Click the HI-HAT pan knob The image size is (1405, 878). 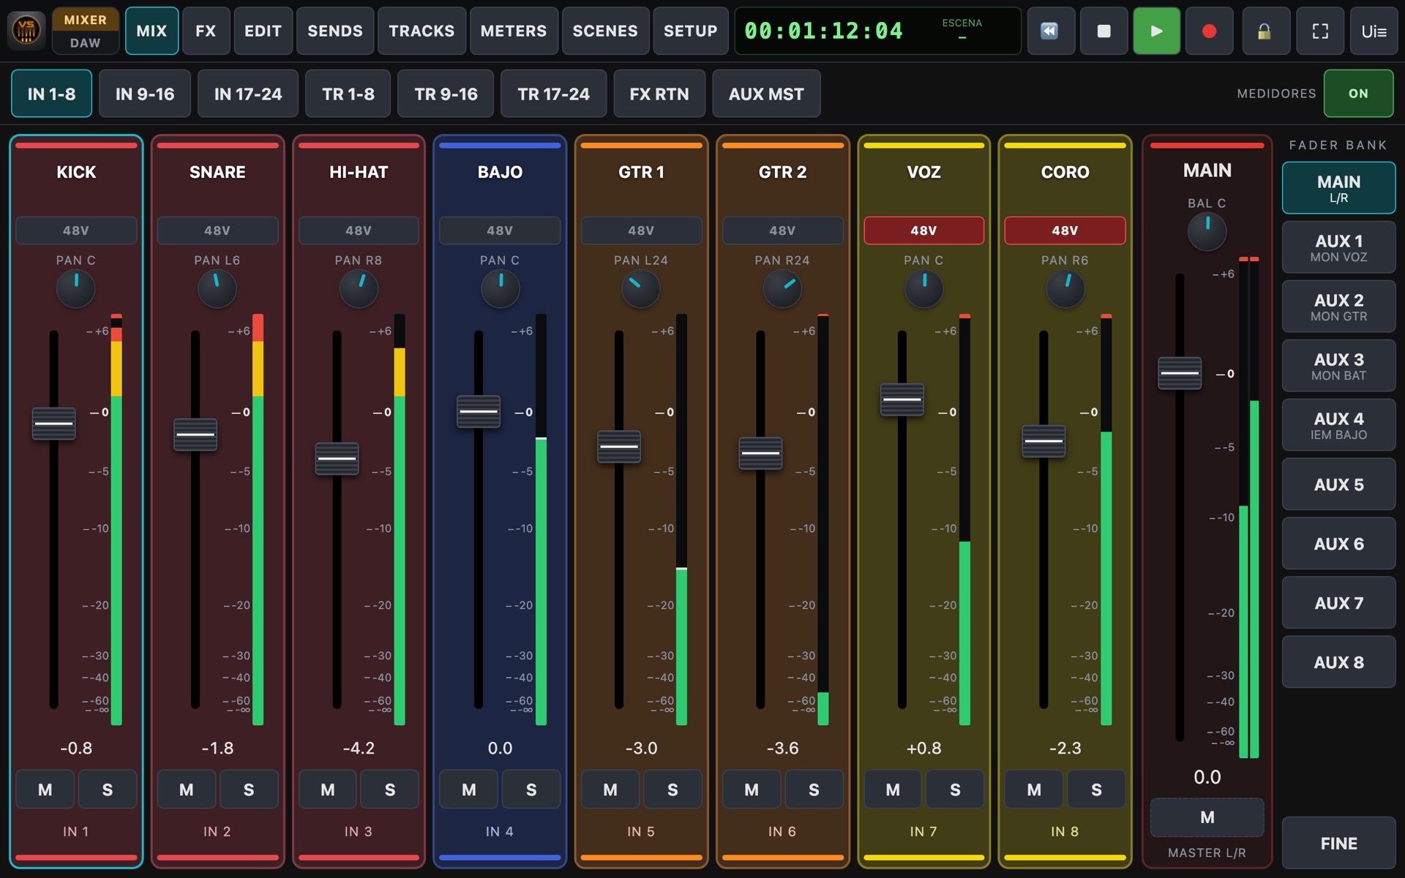pyautogui.click(x=358, y=288)
